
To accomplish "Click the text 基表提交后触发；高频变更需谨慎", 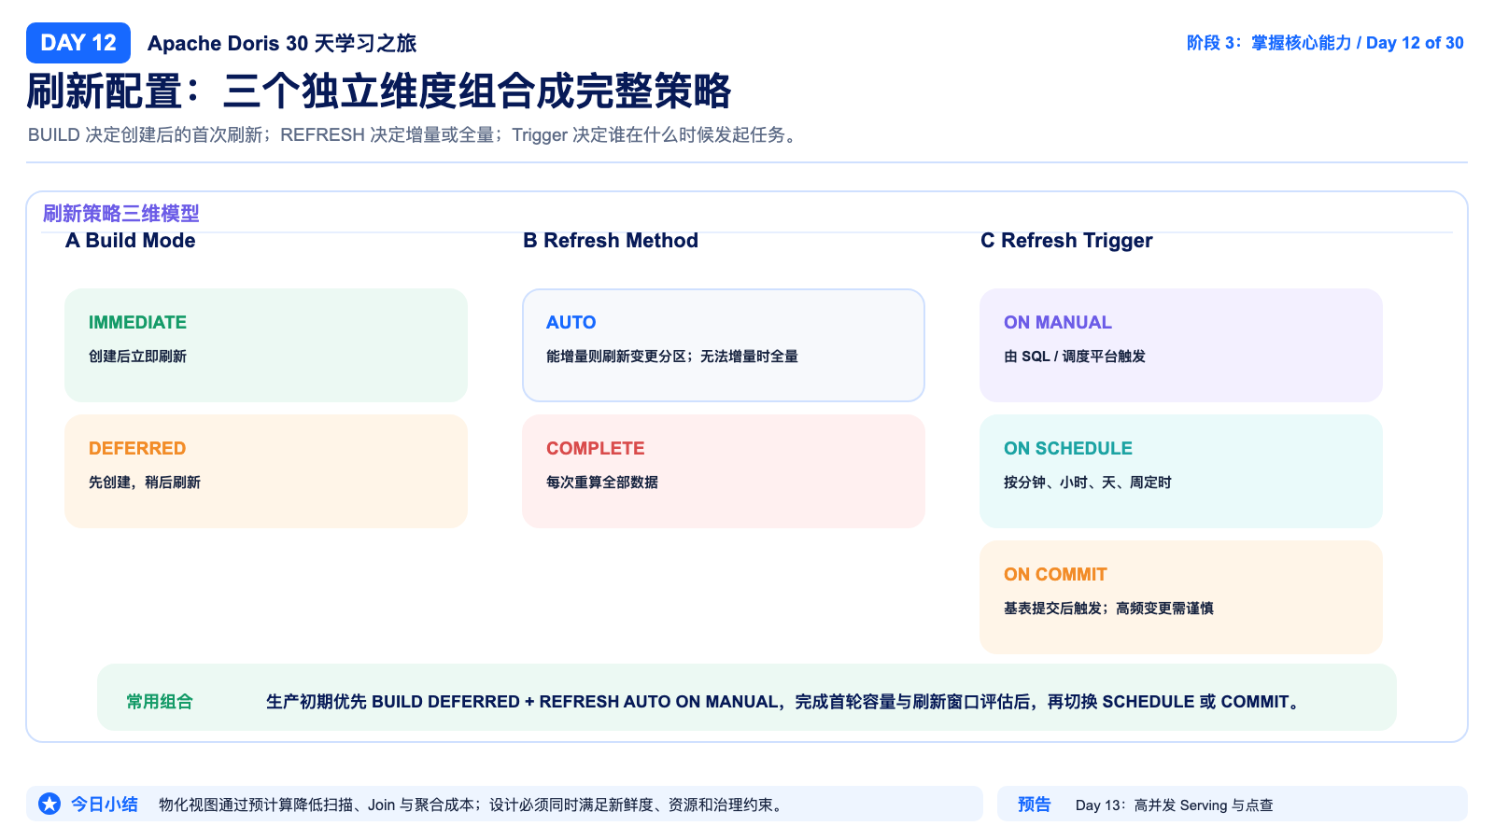I will point(1108,609).
